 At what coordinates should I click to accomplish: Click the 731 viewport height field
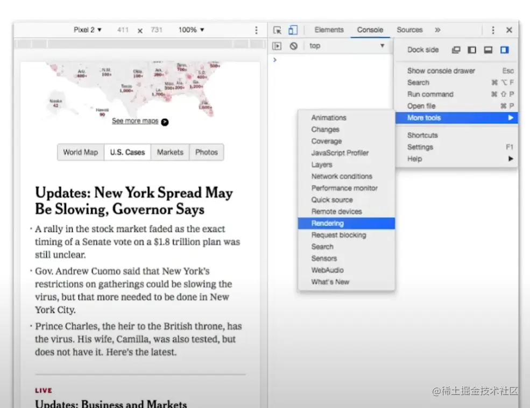(157, 30)
